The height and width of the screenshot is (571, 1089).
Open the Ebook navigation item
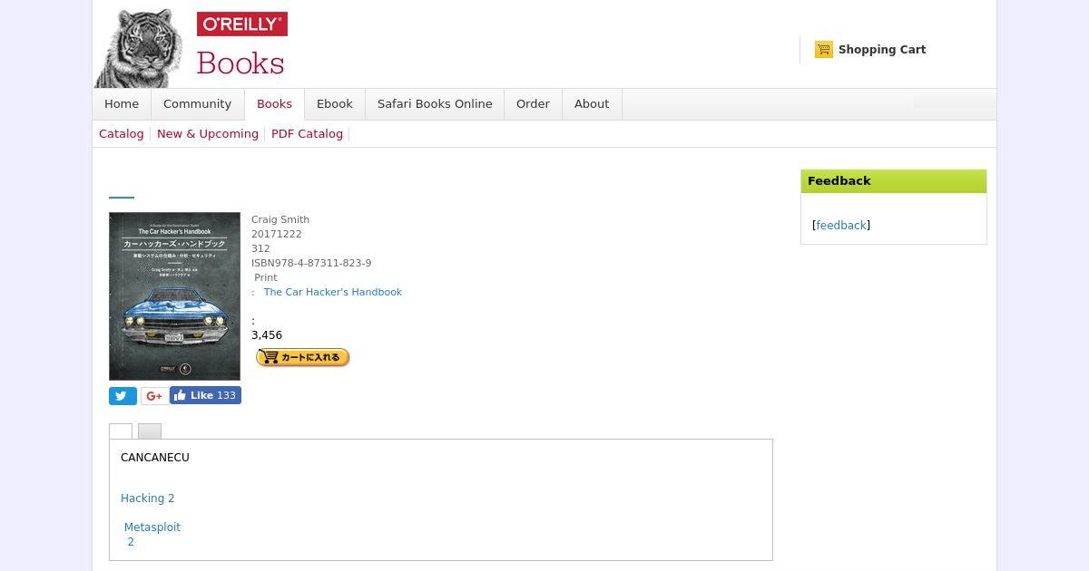tap(335, 104)
